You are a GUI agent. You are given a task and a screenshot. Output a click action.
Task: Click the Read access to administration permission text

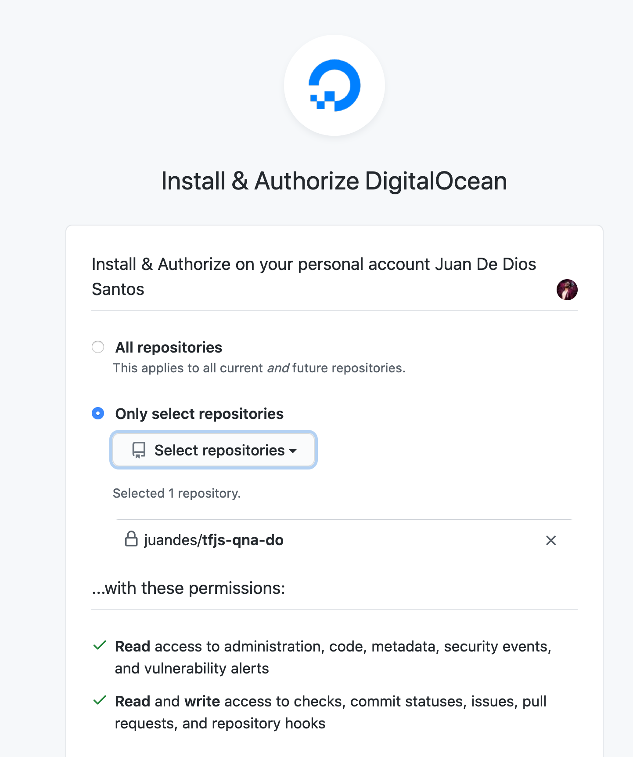(x=333, y=657)
